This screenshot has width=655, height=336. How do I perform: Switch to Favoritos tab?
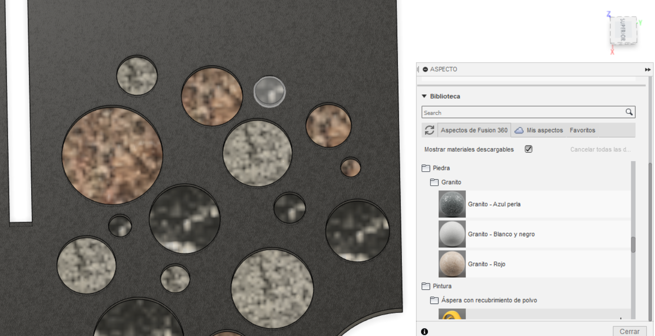click(582, 130)
